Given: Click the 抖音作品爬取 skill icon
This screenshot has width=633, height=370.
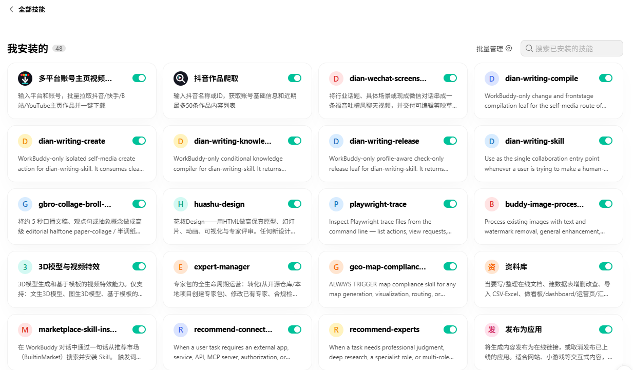Looking at the screenshot, I should coord(181,79).
